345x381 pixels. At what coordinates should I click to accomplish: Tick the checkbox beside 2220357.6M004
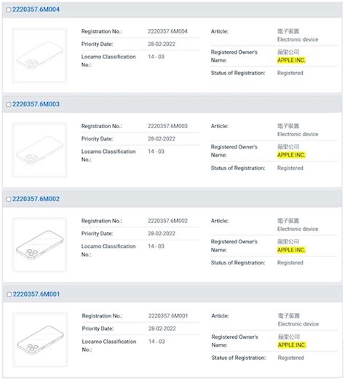point(9,9)
